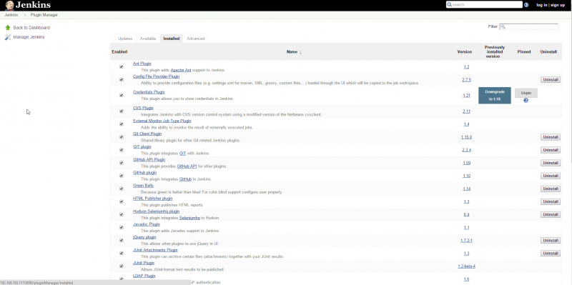Image resolution: width=572 pixels, height=285 pixels.
Task: Toggle Credentials Plugin enabled checkbox
Action: [122, 96]
